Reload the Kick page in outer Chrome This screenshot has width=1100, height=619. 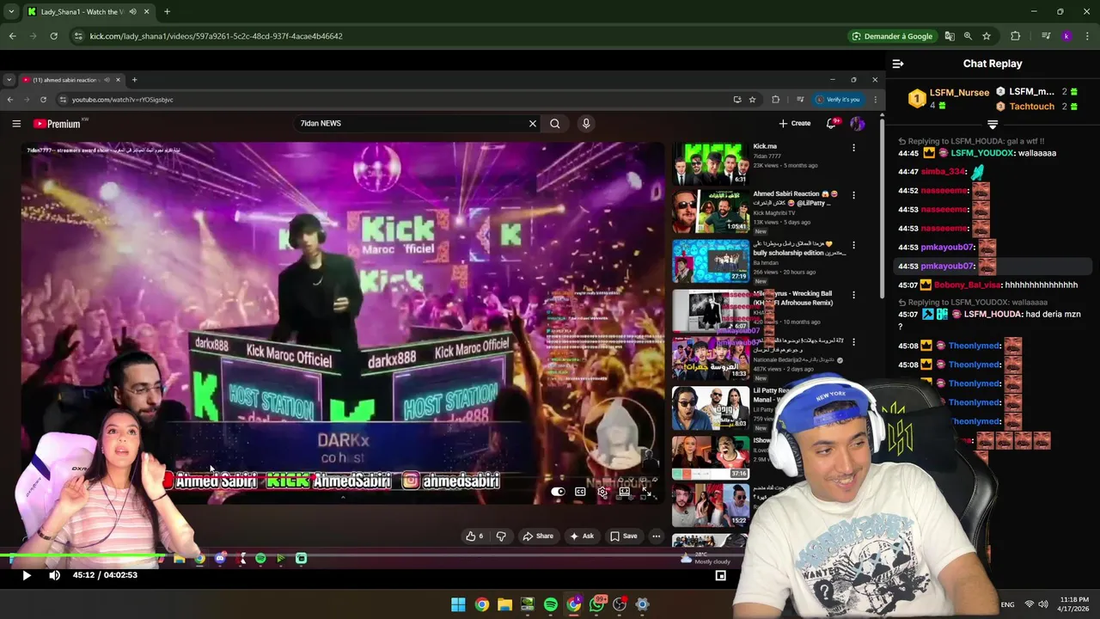53,36
